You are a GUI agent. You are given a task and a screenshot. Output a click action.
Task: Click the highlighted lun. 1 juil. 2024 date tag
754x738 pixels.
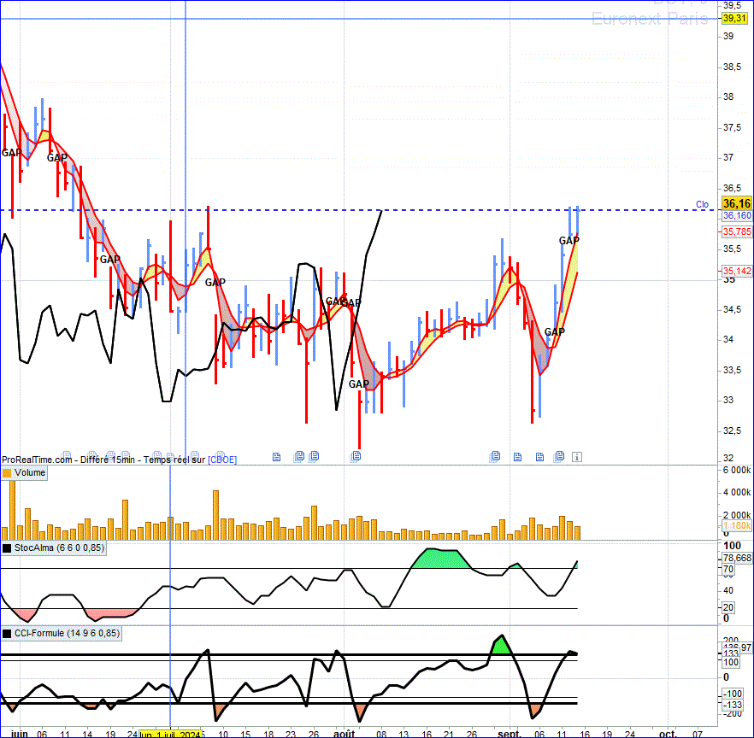coord(170,735)
